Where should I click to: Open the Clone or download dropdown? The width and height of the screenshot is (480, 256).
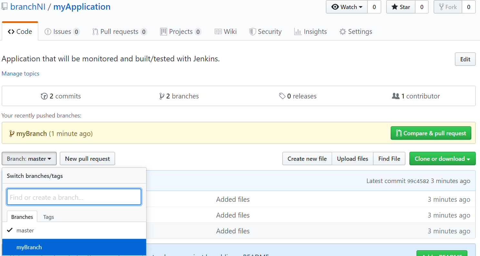pos(442,159)
